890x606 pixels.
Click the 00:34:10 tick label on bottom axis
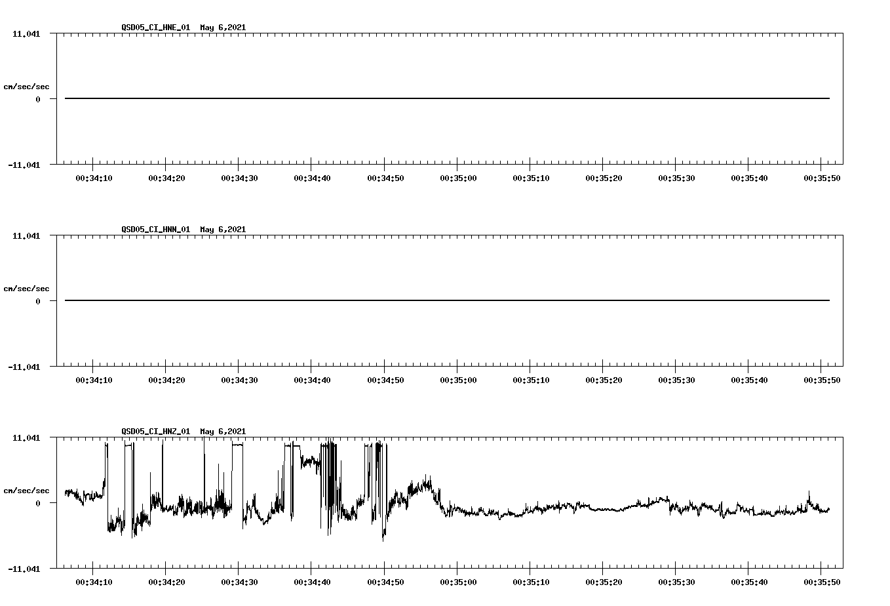tap(94, 580)
